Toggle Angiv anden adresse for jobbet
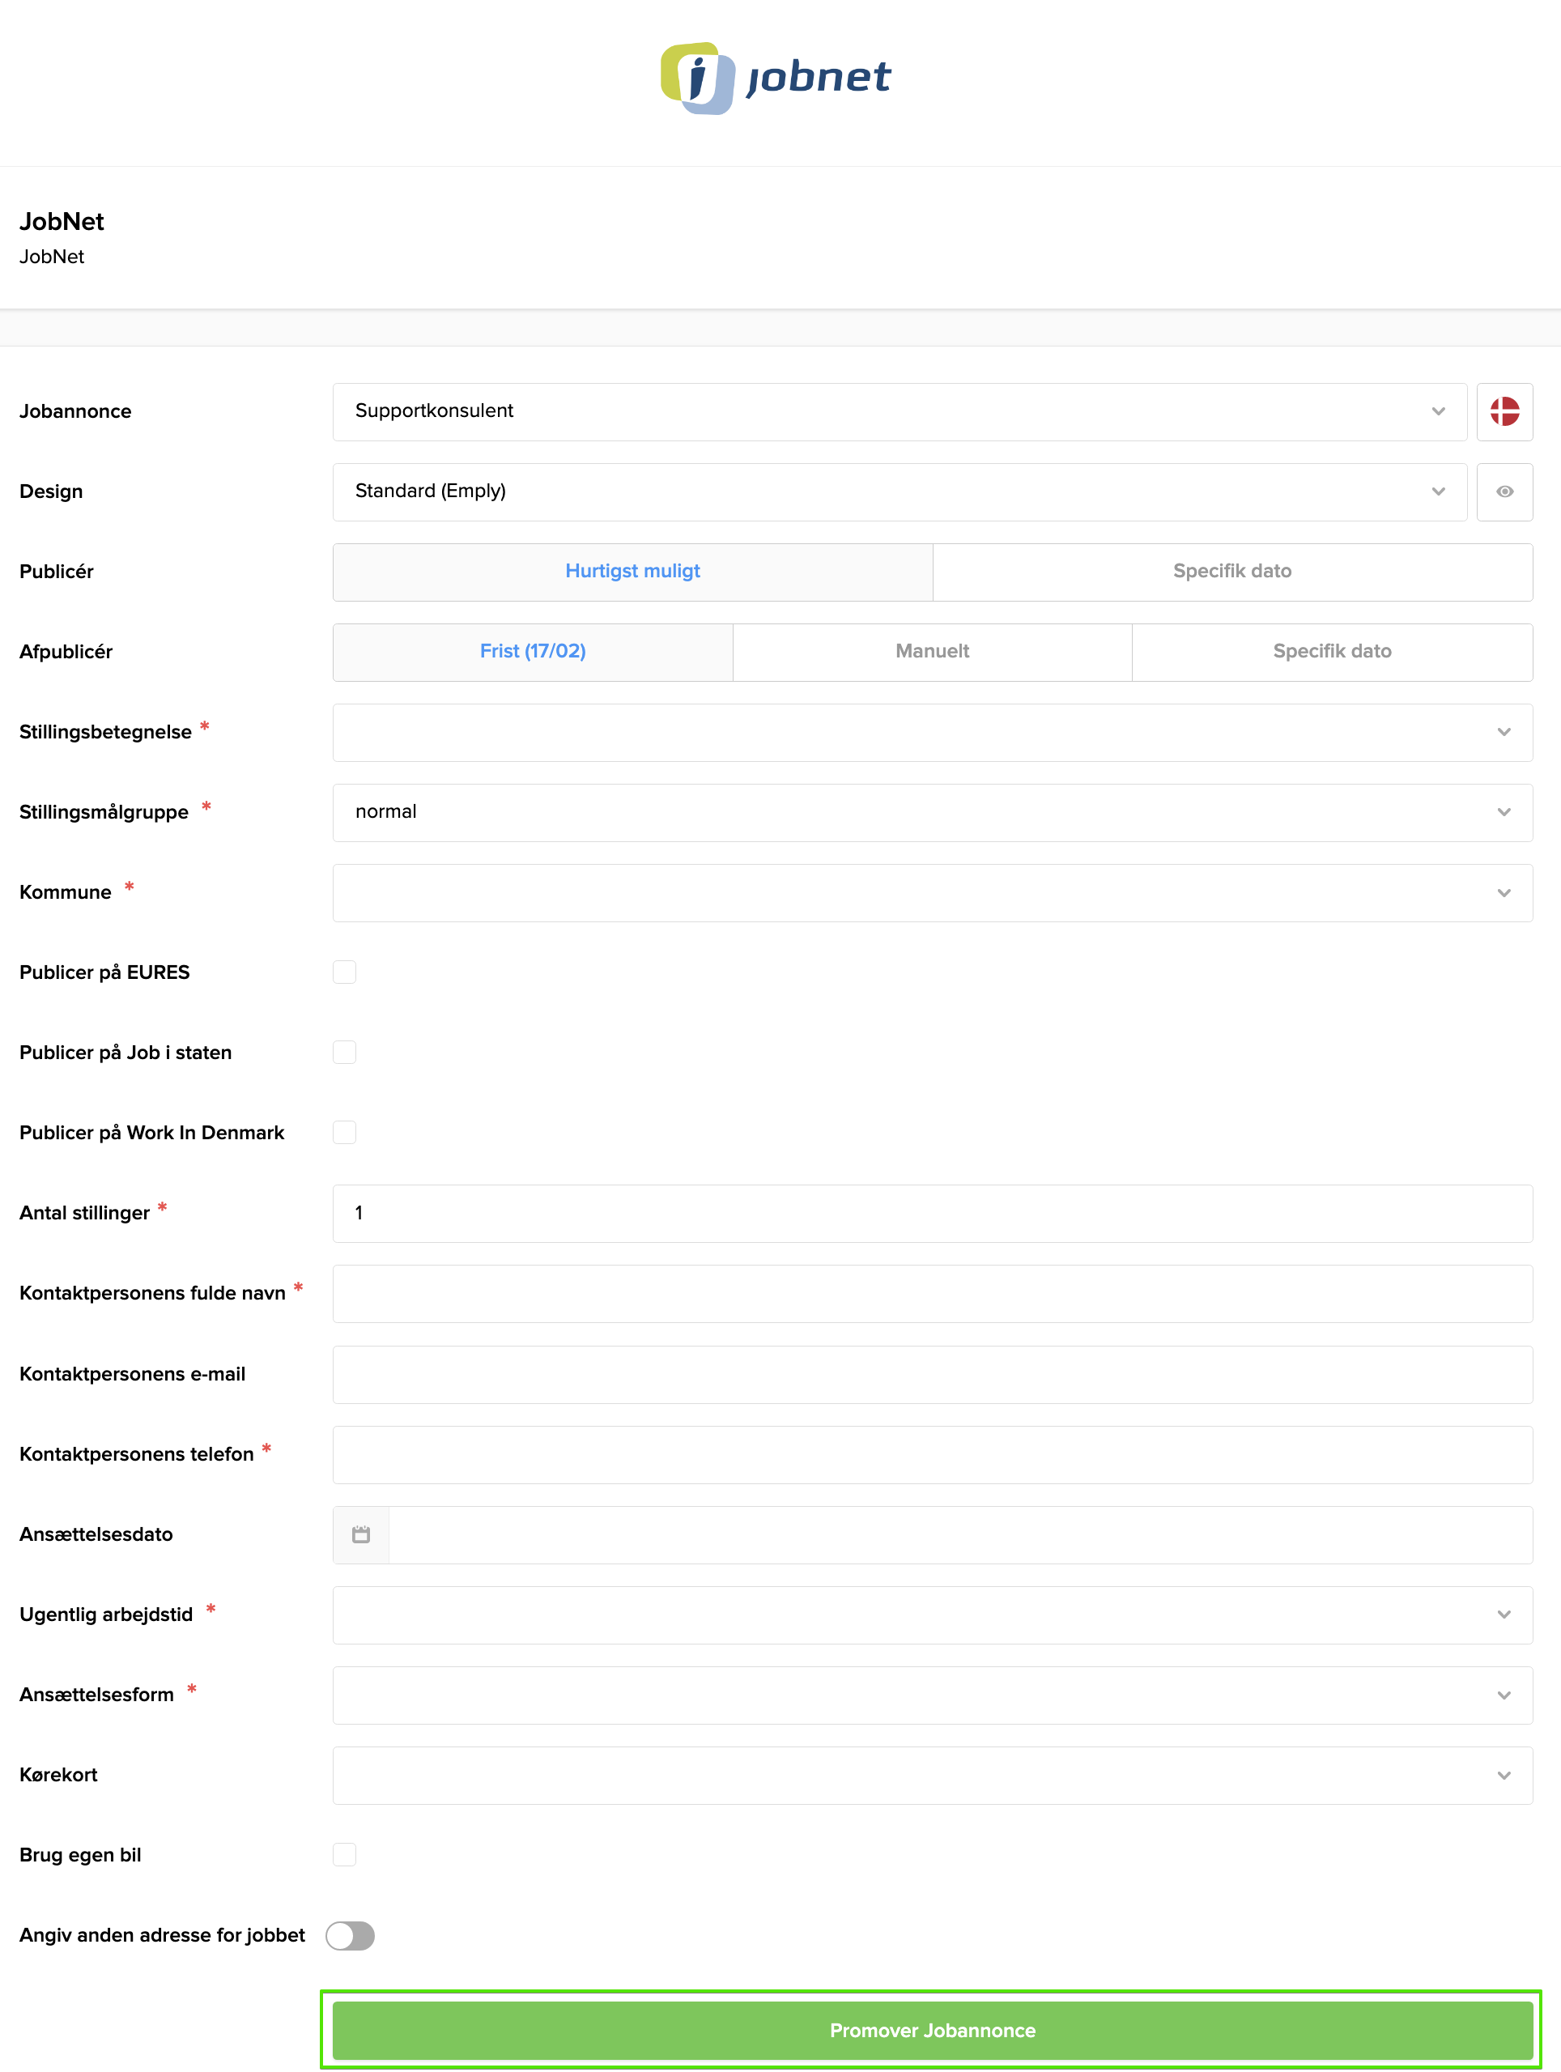This screenshot has height=2072, width=1561. (x=351, y=1935)
